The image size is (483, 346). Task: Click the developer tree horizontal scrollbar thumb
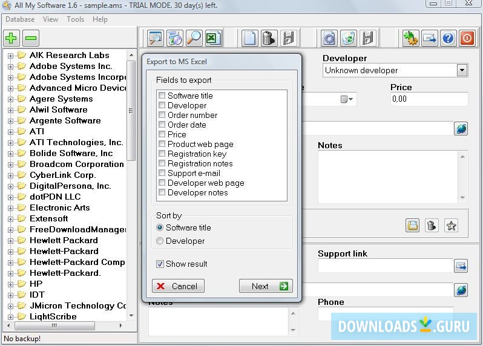coord(54,325)
